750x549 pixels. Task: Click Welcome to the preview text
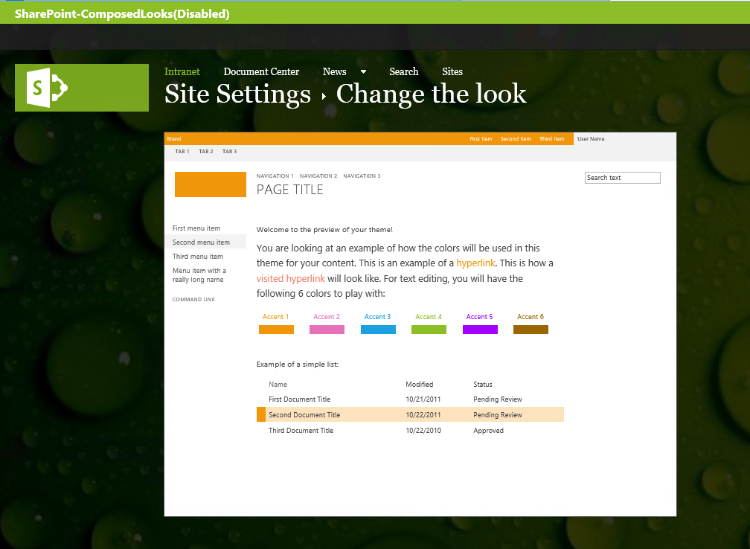(324, 230)
